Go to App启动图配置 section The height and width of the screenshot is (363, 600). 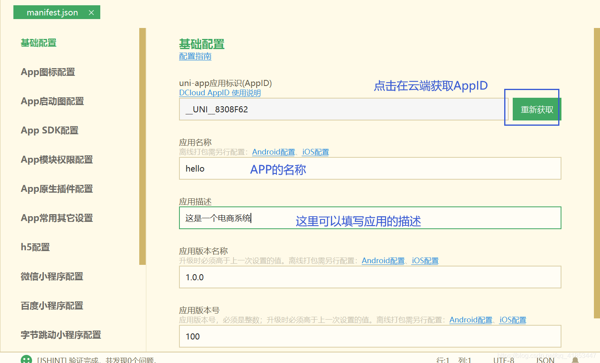pos(52,101)
